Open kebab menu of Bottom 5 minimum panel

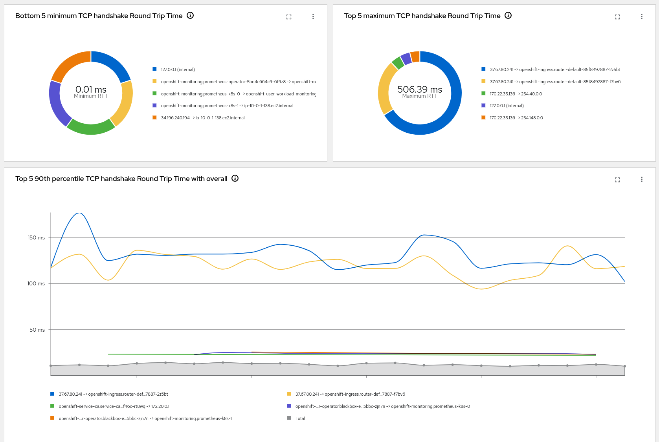tap(313, 16)
